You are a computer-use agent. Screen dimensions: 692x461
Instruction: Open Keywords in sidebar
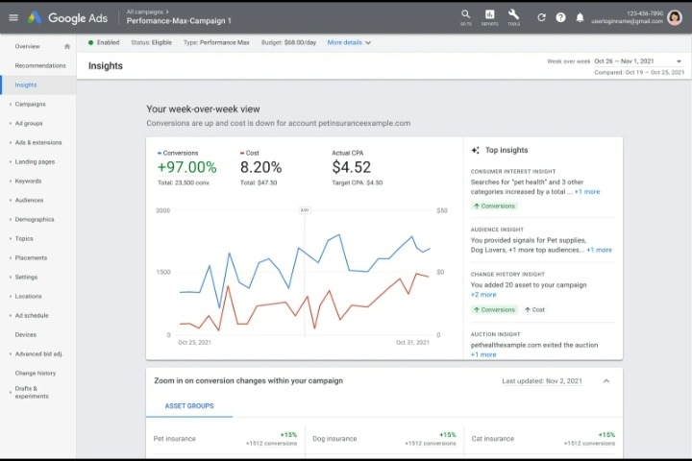click(28, 181)
